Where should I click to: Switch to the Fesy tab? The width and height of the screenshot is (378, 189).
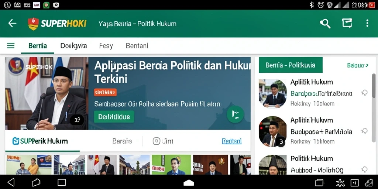click(106, 46)
